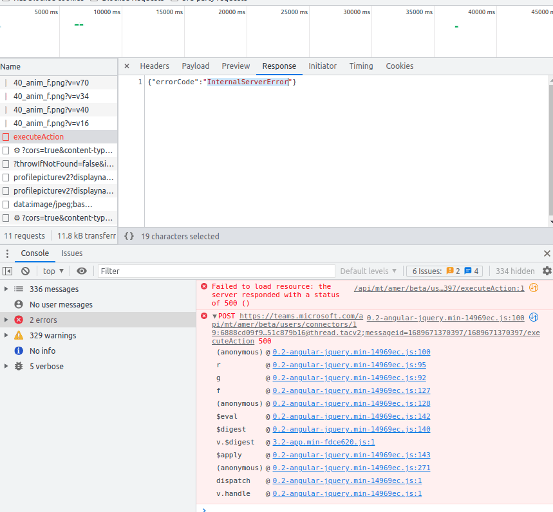The image size is (553, 512).
Task: Open jquery.min-14969ec.js:95 stack link
Action: click(349, 365)
